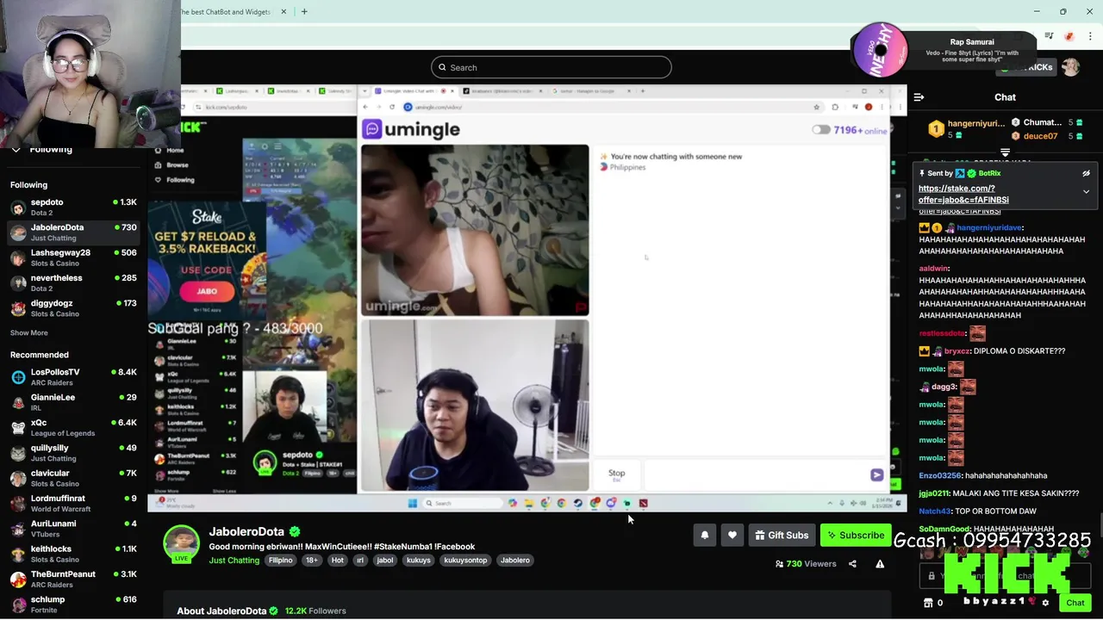1103x620 pixels.
Task: Report stream with warning triangle icon
Action: 880,564
